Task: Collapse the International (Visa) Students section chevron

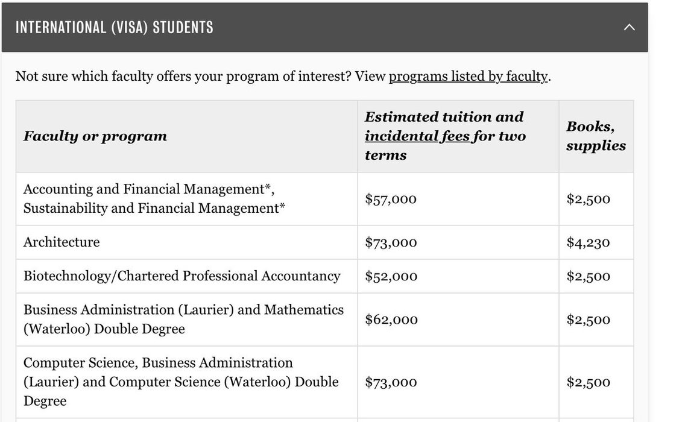Action: pyautogui.click(x=629, y=27)
